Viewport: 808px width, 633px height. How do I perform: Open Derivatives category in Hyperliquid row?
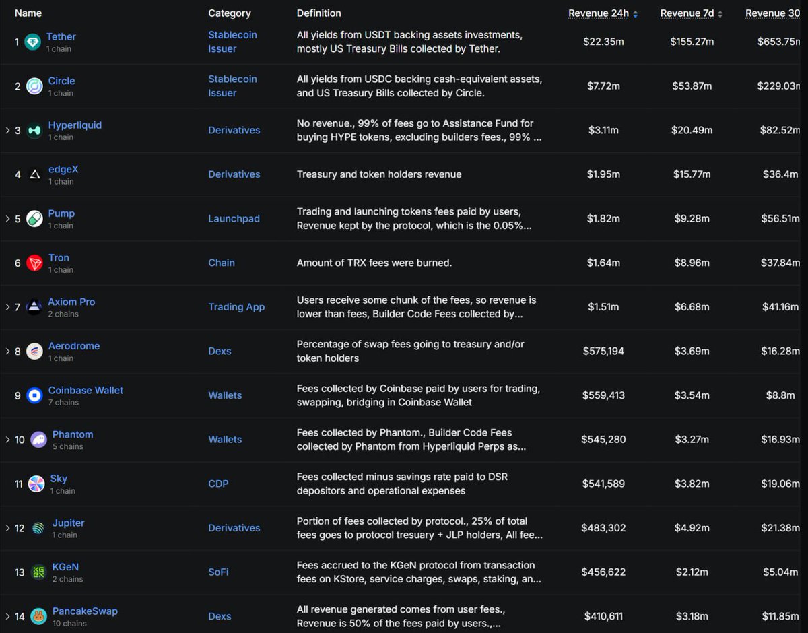234,130
